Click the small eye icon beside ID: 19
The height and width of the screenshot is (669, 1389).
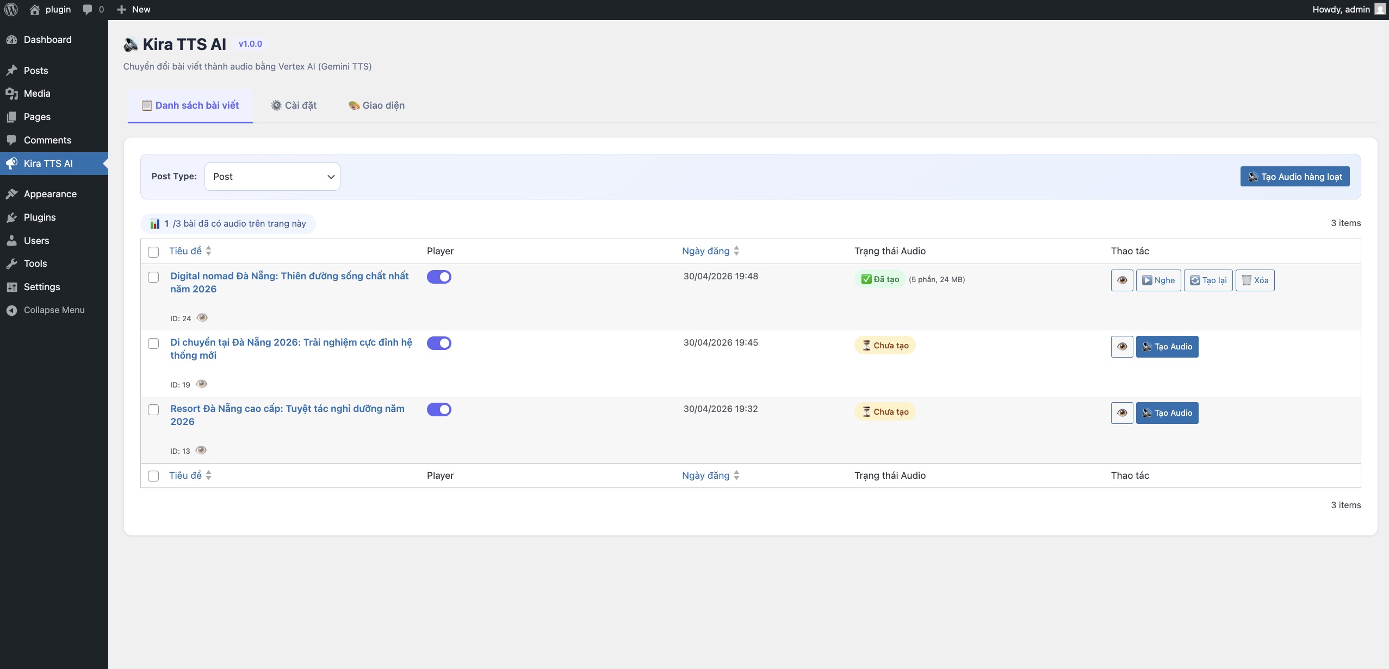[201, 384]
